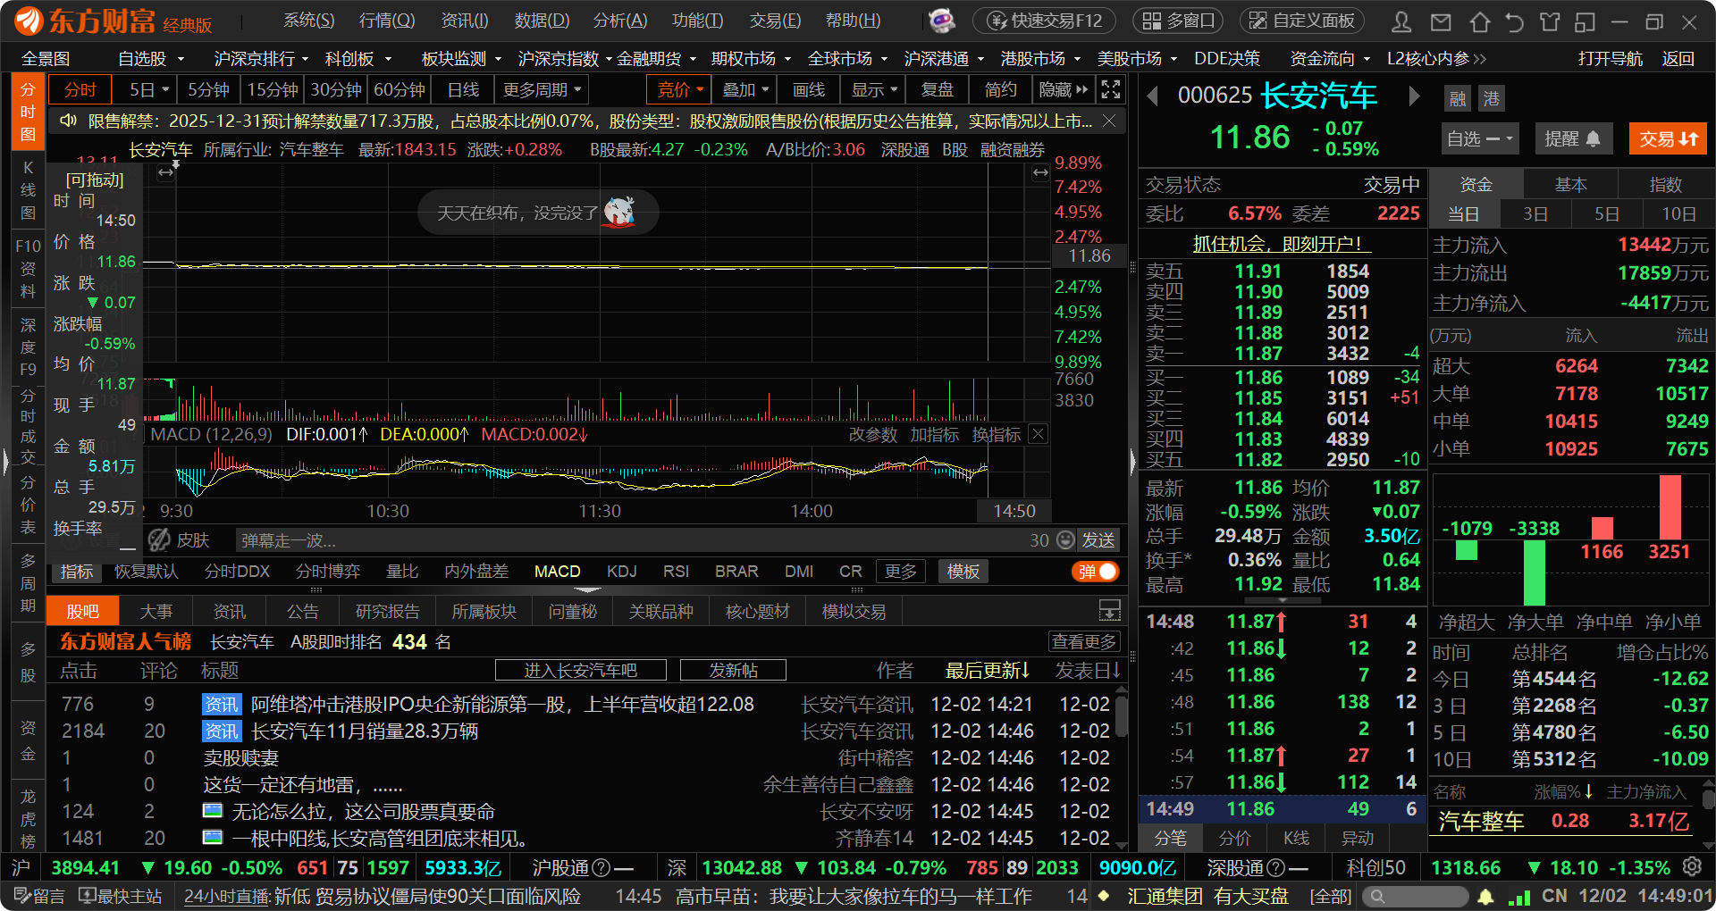Toggle 隐藏 to hide the side panel
The width and height of the screenshot is (1716, 911).
click(1064, 89)
